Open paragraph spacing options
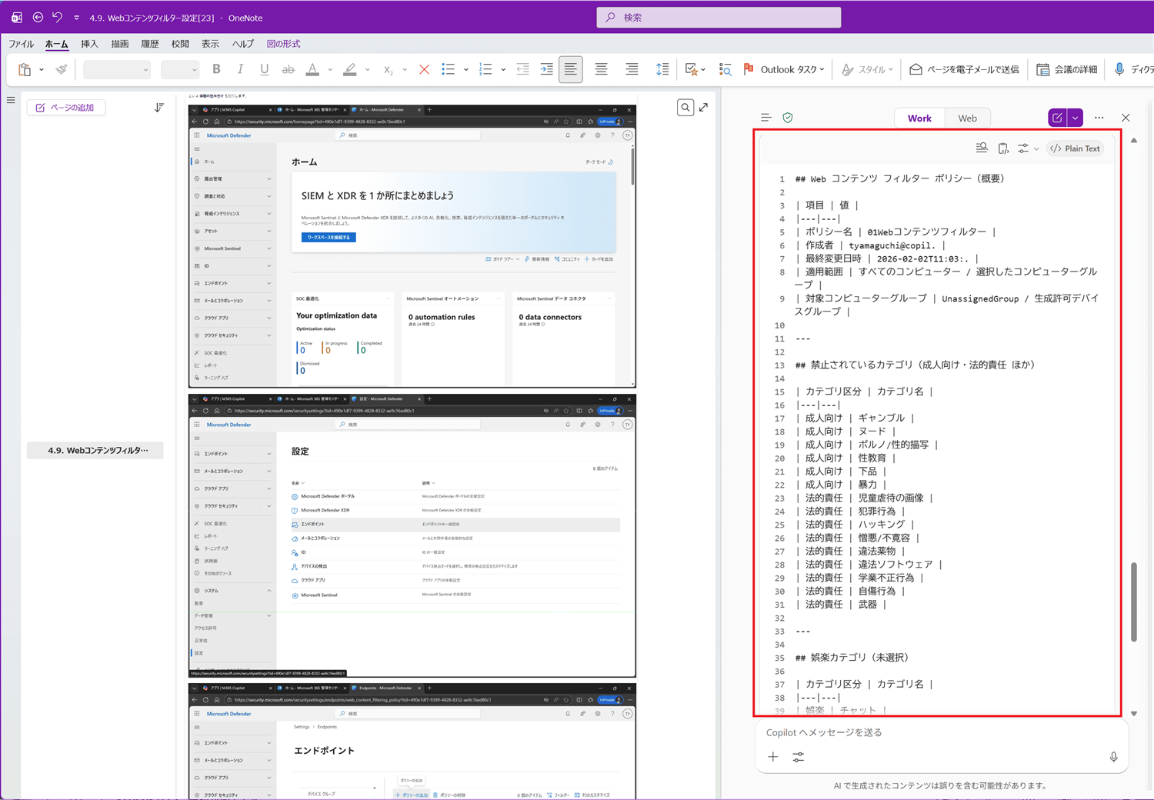Image resolution: width=1154 pixels, height=800 pixels. (x=662, y=69)
